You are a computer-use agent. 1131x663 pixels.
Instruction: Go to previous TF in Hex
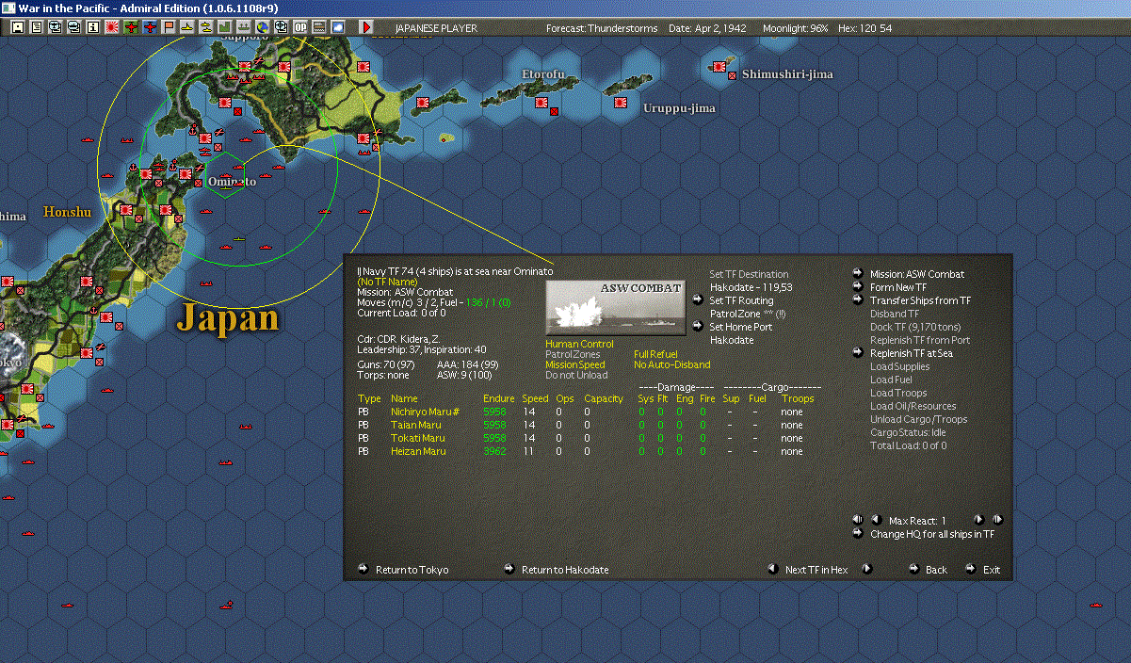point(773,569)
